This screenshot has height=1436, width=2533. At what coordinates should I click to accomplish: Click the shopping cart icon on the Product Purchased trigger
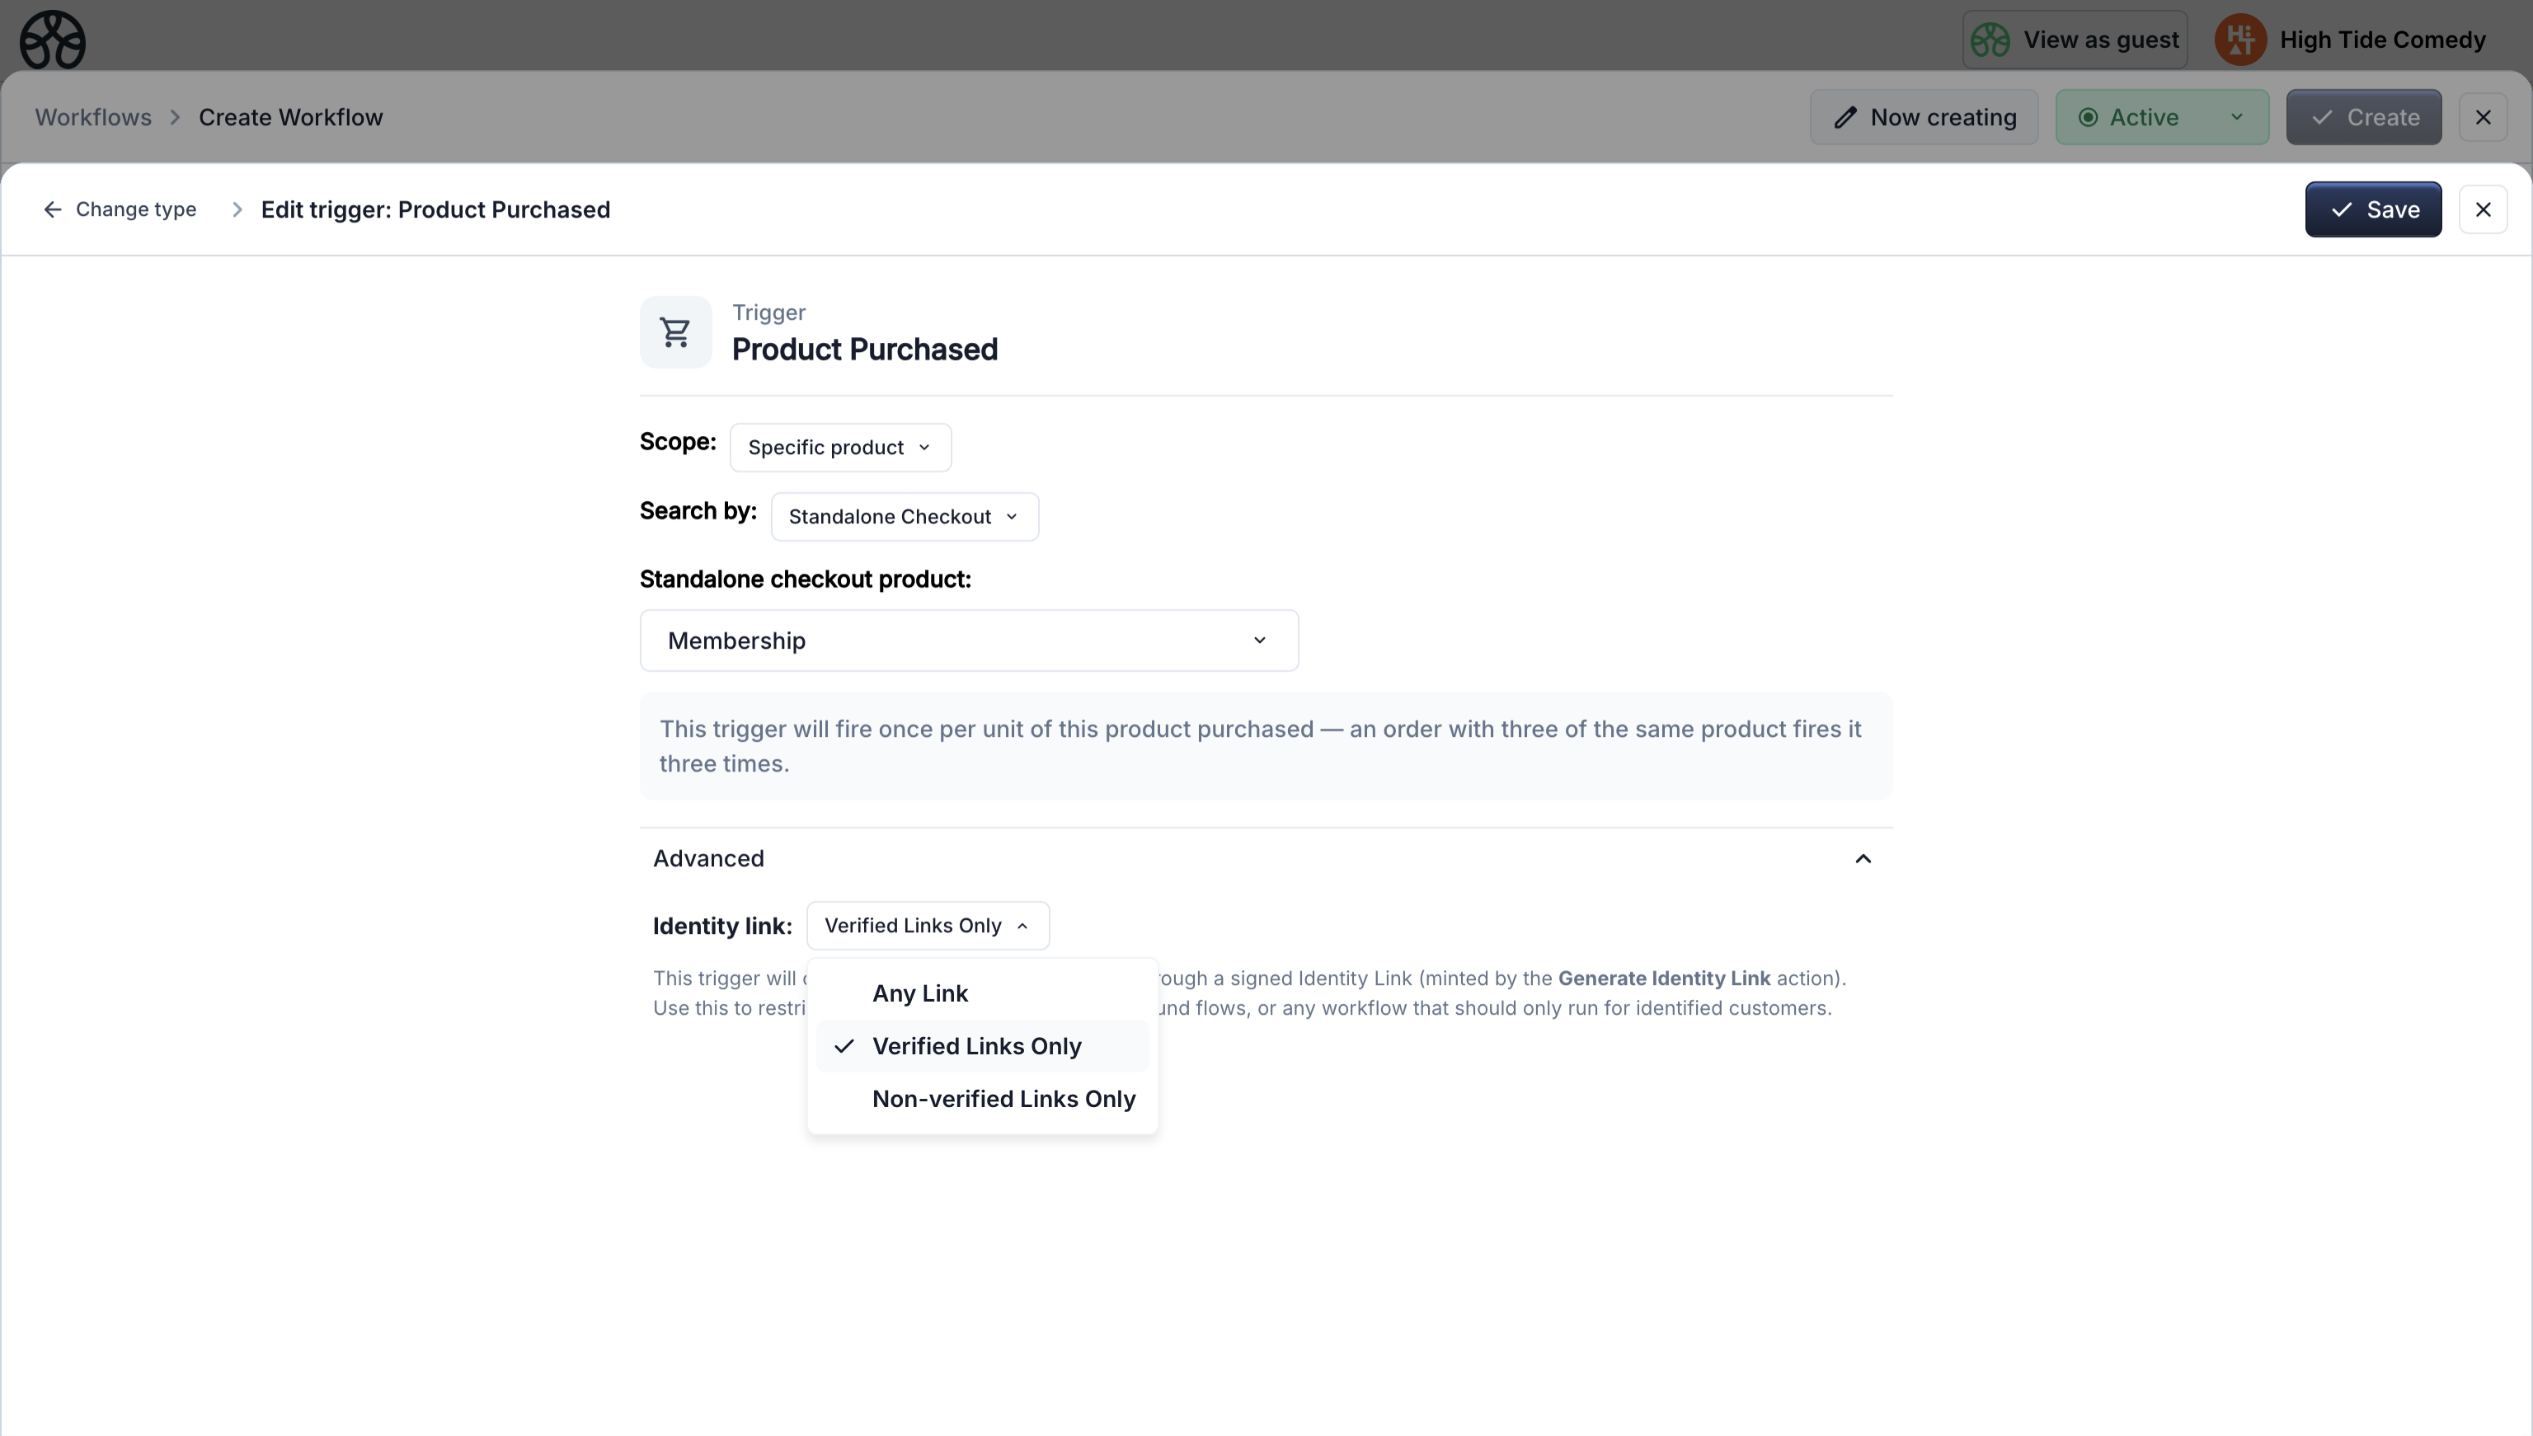coord(674,331)
